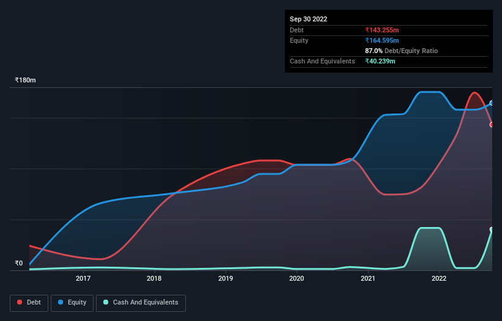This screenshot has width=502, height=321.
Task: Toggle Cash And Equivalents legend button
Action: [141, 303]
